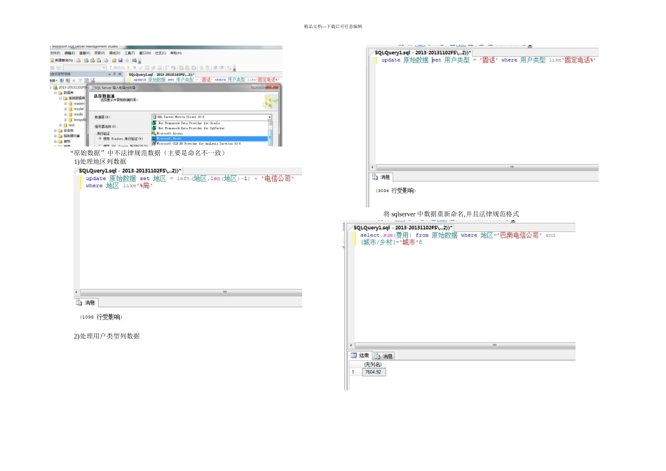Click the Microsoft Access provider icon
The height and width of the screenshot is (471, 666).
pyautogui.click(x=155, y=133)
